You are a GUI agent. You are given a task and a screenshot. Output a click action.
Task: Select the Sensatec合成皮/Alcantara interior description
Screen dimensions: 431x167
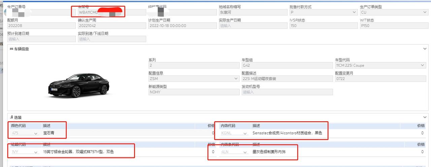coord(287,133)
